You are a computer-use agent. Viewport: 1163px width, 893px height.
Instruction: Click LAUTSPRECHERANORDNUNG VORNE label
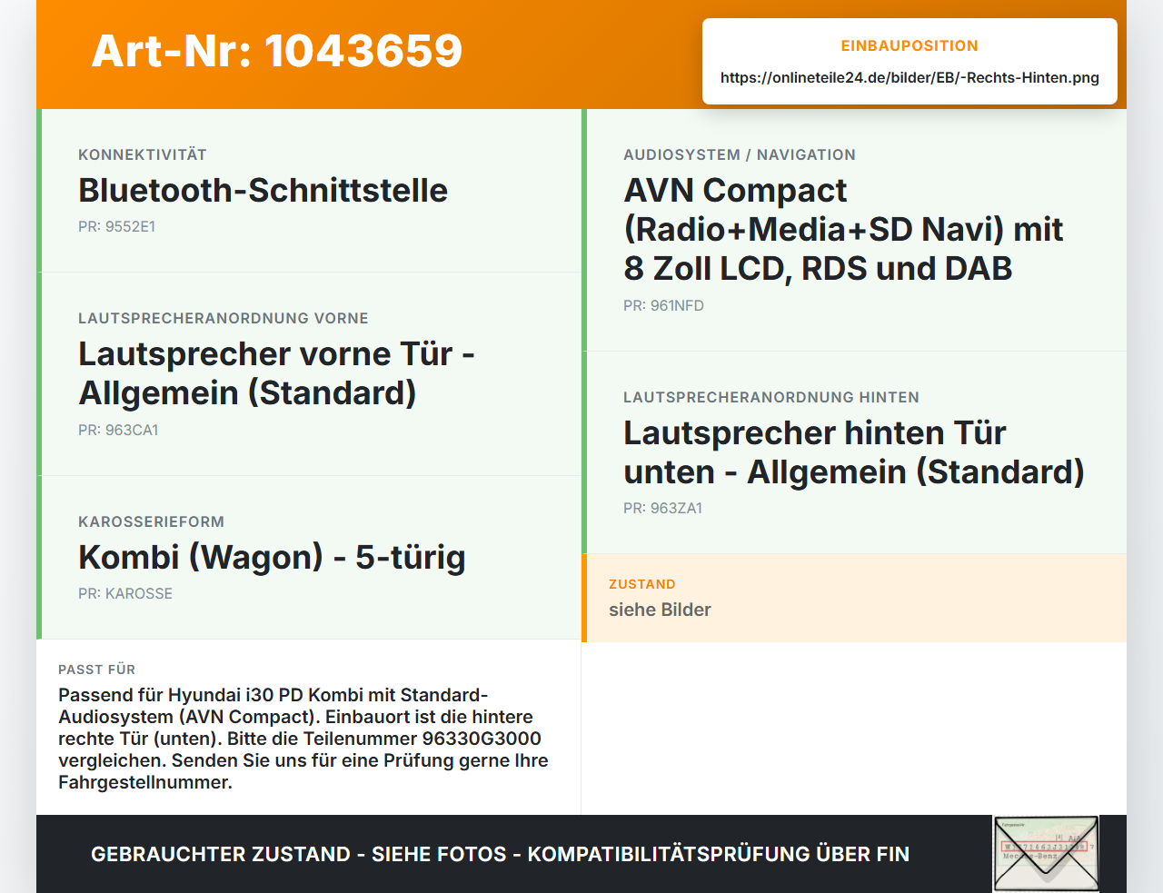[x=224, y=319]
